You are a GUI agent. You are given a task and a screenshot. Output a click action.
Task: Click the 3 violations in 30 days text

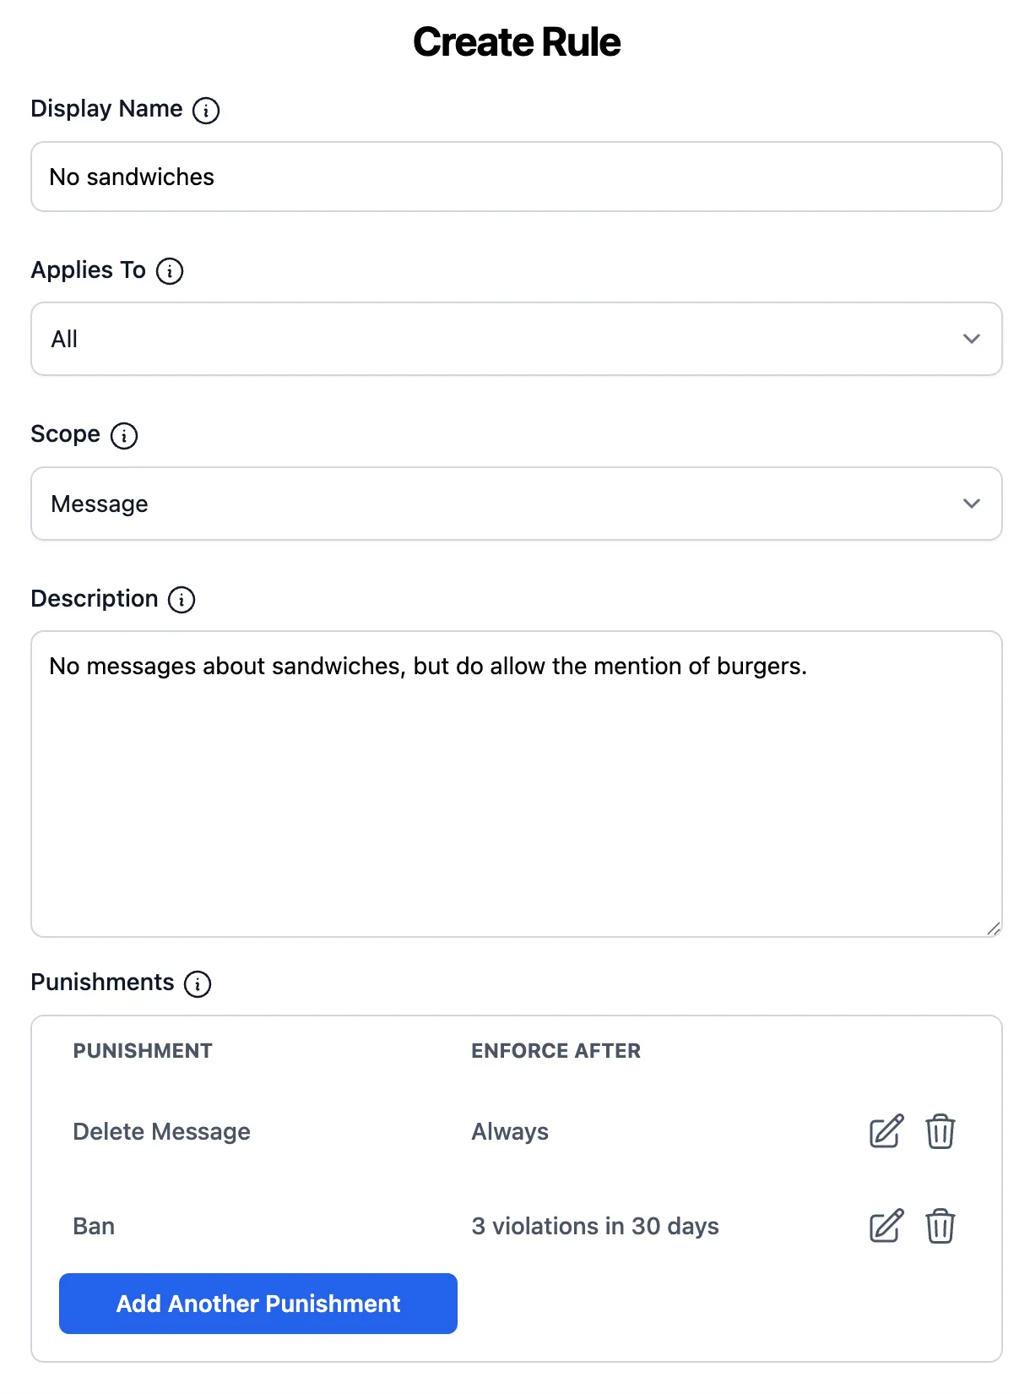point(594,1226)
